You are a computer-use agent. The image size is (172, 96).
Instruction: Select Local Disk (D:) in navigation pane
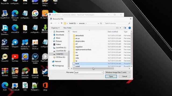[61, 51]
